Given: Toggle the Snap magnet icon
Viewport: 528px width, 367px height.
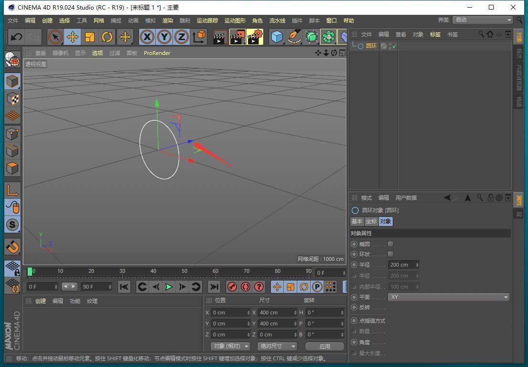Looking at the screenshot, I should (x=12, y=247).
